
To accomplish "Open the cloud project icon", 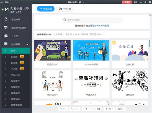I will click(x=6, y=36).
